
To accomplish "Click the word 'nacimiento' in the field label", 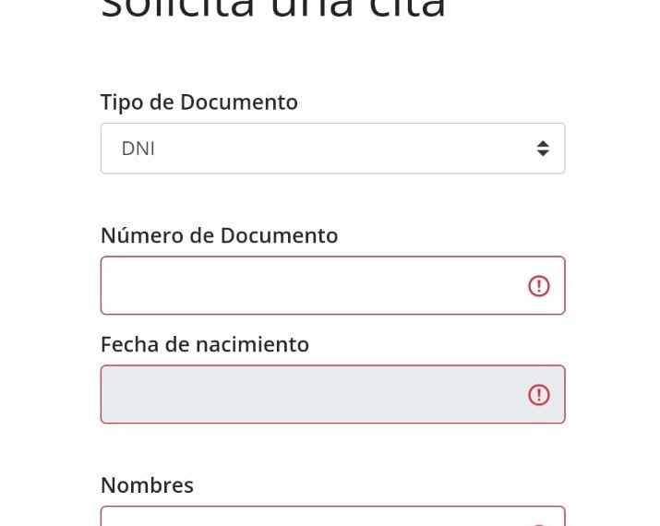I will (252, 344).
